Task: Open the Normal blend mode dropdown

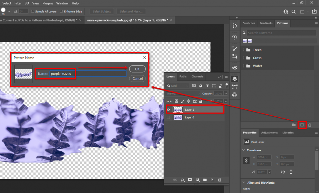Action: 182,93
